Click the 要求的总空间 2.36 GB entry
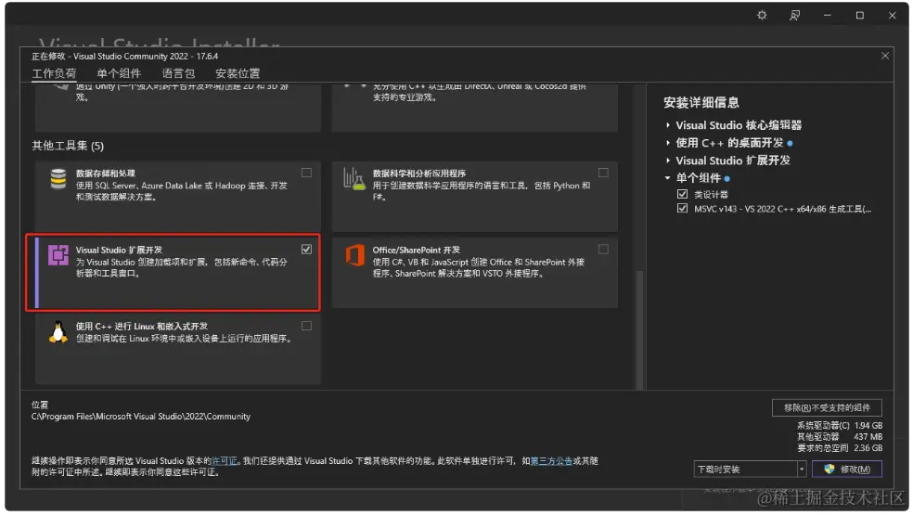Viewport: 913px width, 515px height. [x=840, y=448]
